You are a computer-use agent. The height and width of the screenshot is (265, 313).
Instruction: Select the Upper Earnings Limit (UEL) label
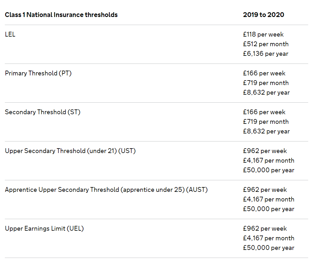click(44, 228)
